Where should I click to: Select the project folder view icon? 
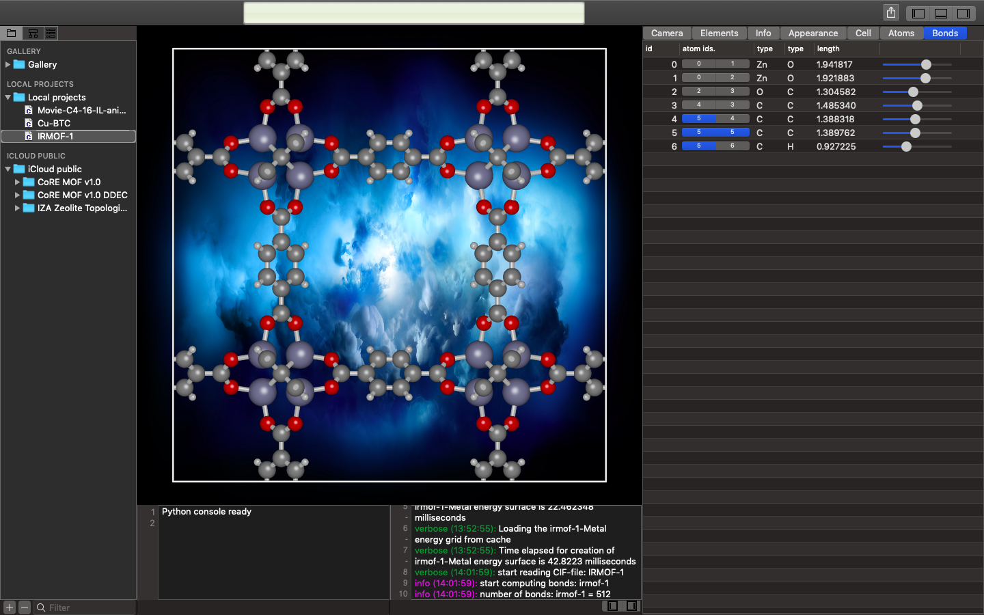[x=12, y=33]
